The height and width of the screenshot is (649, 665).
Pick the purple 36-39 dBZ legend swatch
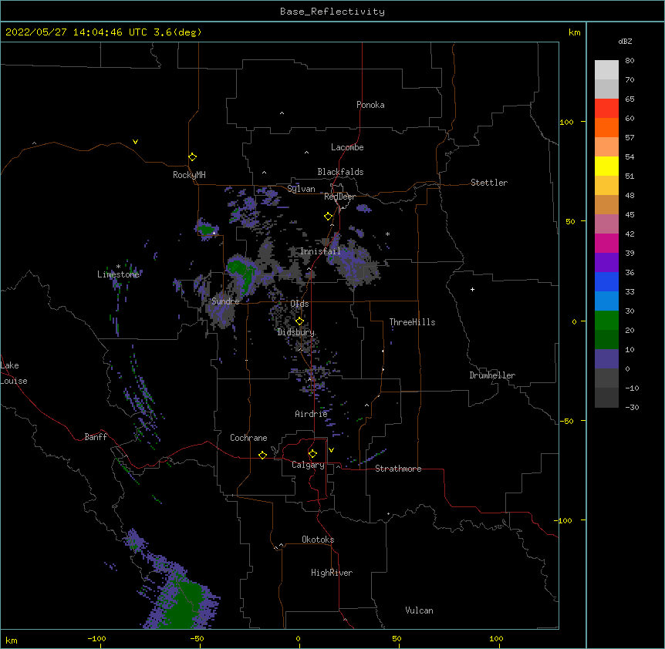[606, 263]
